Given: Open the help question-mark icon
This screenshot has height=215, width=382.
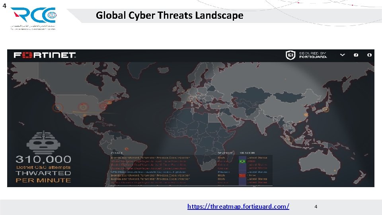Looking at the screenshot, I should coord(356,55).
